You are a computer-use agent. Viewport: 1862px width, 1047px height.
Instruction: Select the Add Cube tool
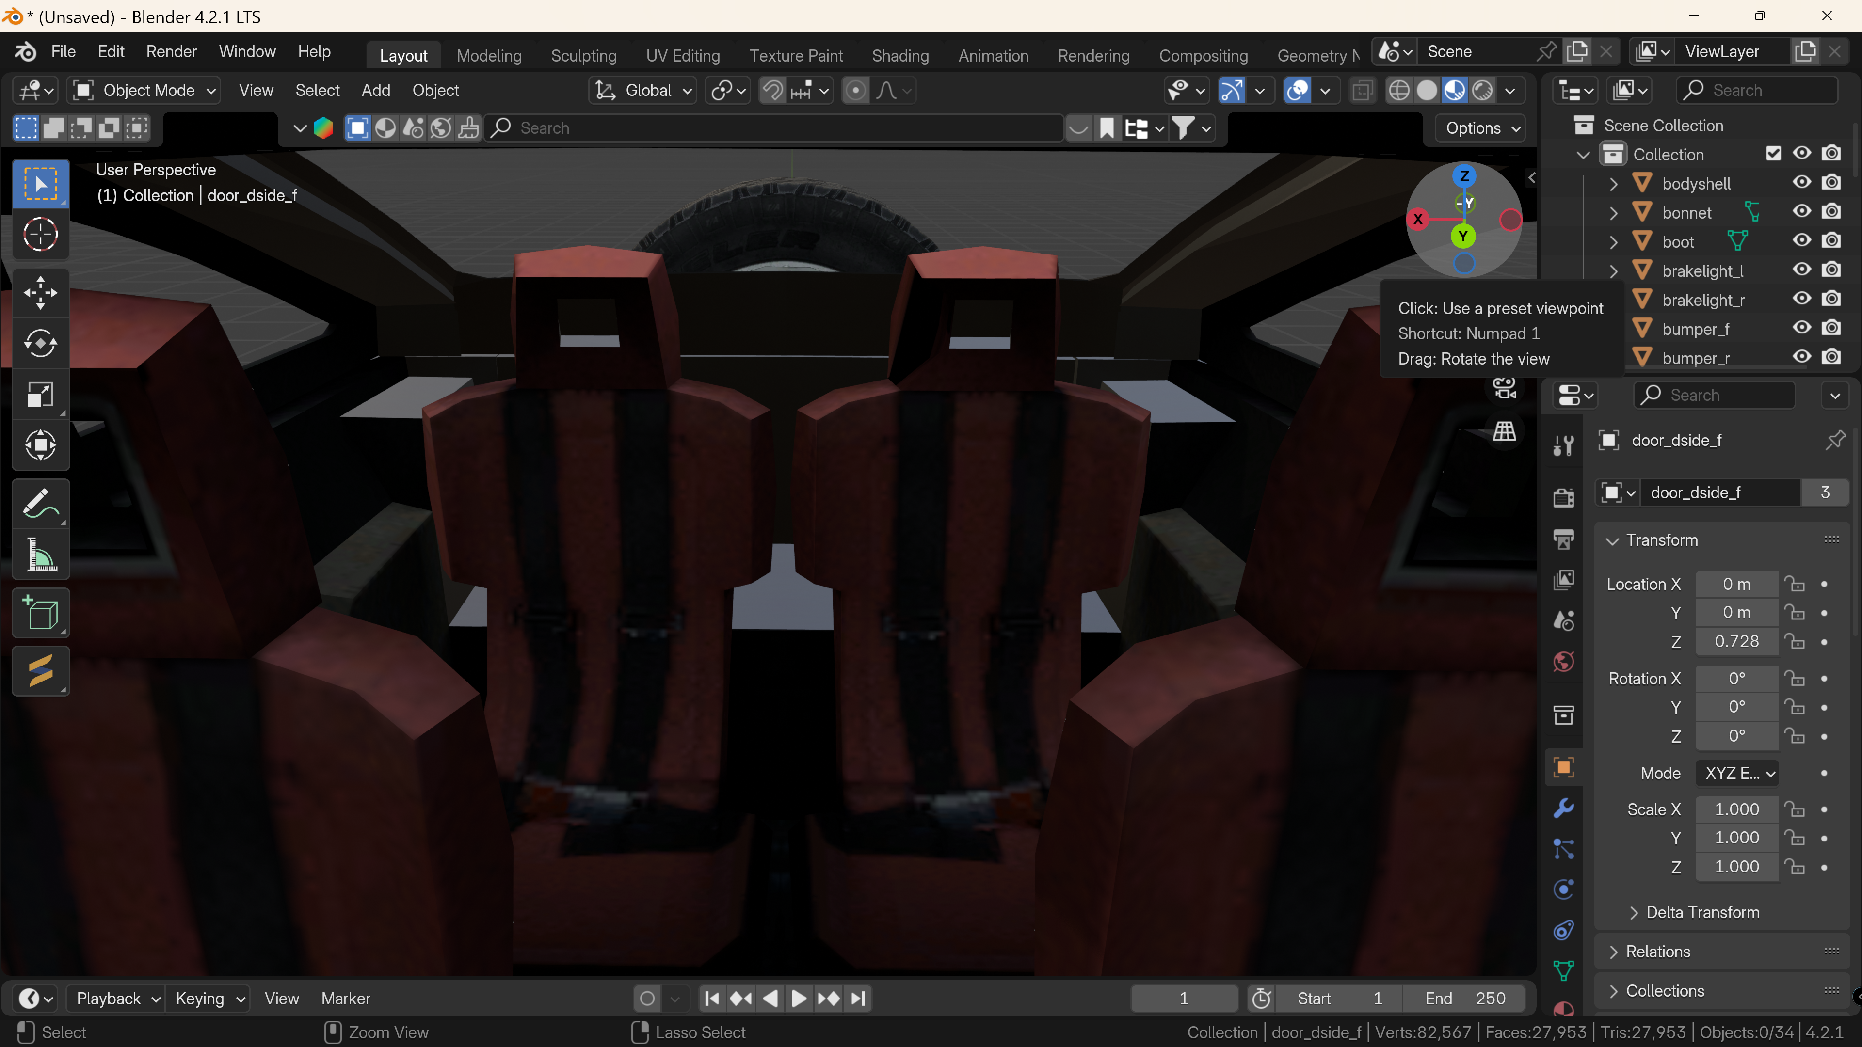(x=40, y=614)
